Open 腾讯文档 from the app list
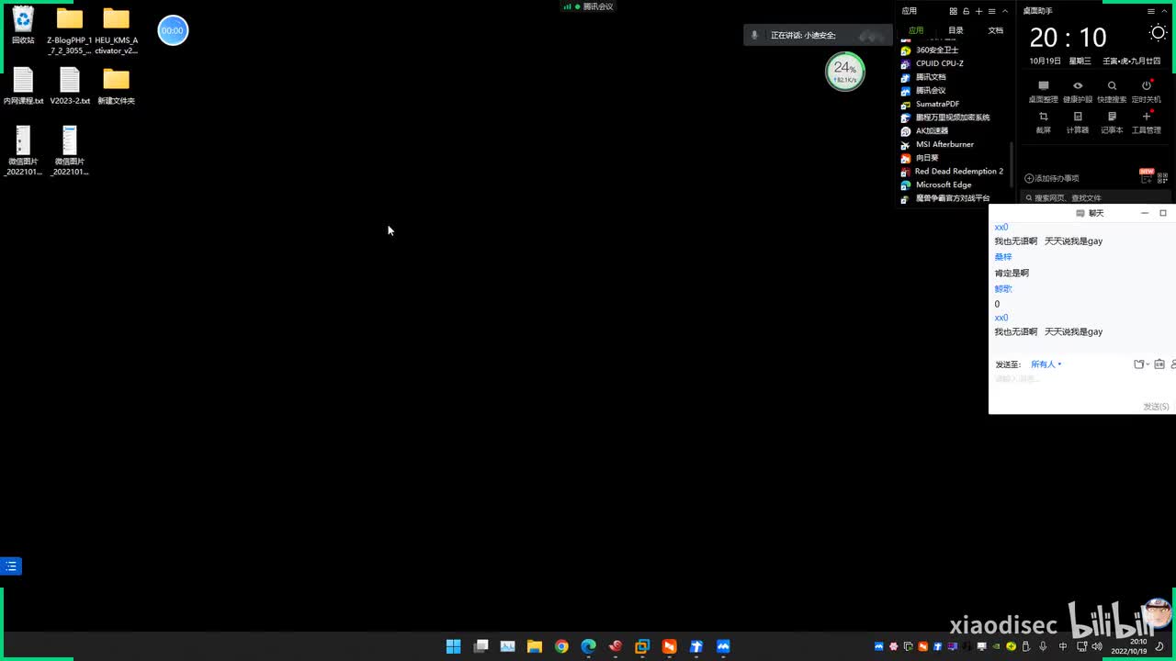1176x661 pixels. click(923, 77)
